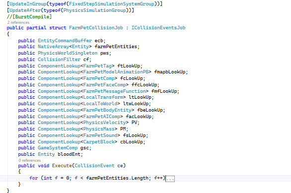This screenshot has height=193, width=291.
Task: Click the cf field name
Action: [x=86, y=60]
